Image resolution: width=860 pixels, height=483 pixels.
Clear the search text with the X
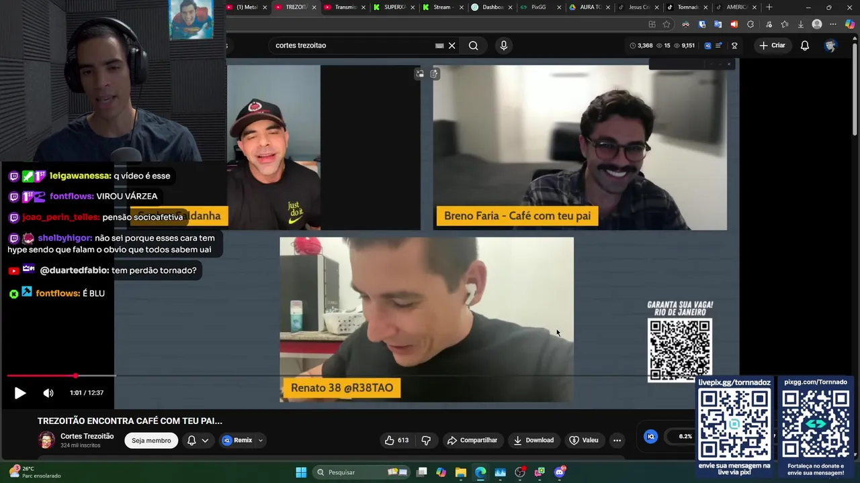[x=452, y=46]
